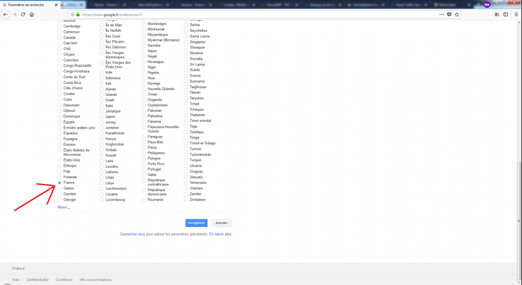The height and width of the screenshot is (285, 522).
Task: Open the Library icon in toolbar
Action: point(497,14)
